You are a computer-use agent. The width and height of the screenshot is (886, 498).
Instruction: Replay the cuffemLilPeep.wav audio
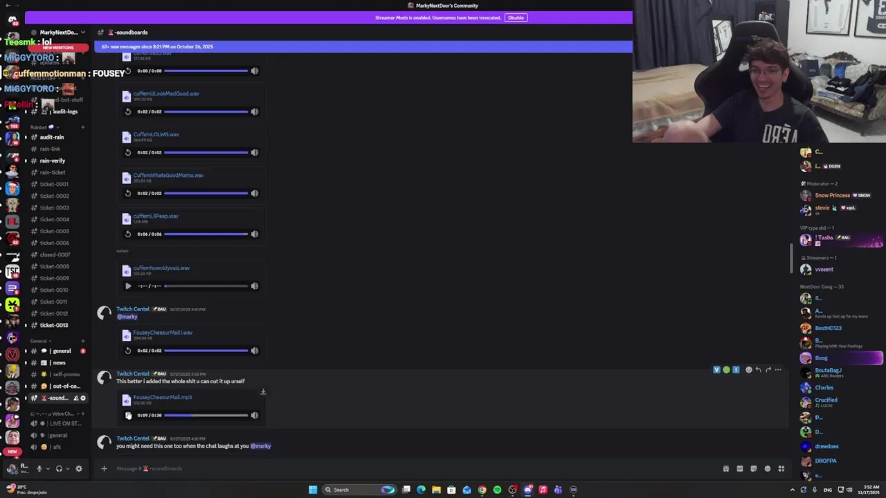coord(127,234)
